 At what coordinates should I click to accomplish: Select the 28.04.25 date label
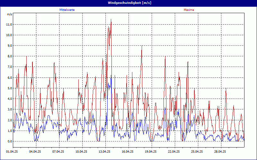(x=220, y=152)
